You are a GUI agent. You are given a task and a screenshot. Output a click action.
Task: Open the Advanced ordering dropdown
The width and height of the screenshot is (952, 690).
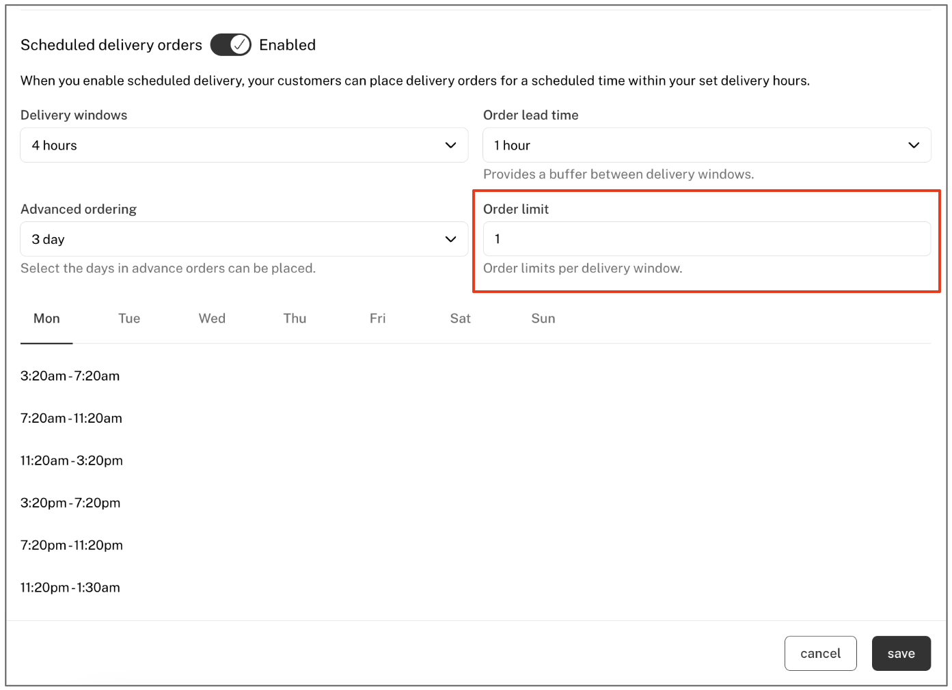244,239
